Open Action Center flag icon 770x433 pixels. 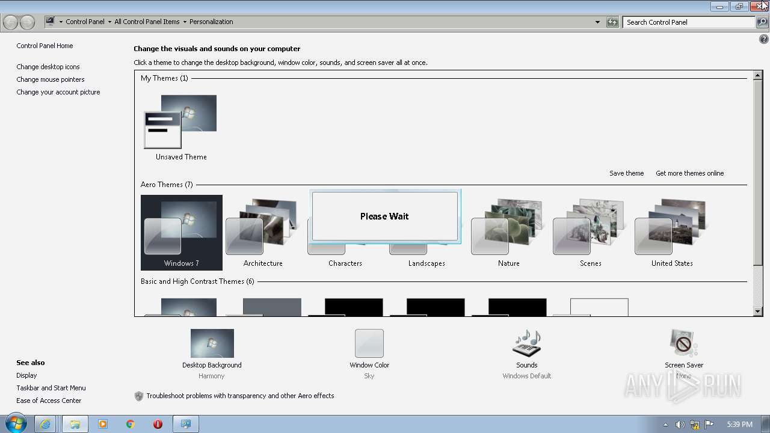[x=709, y=425]
